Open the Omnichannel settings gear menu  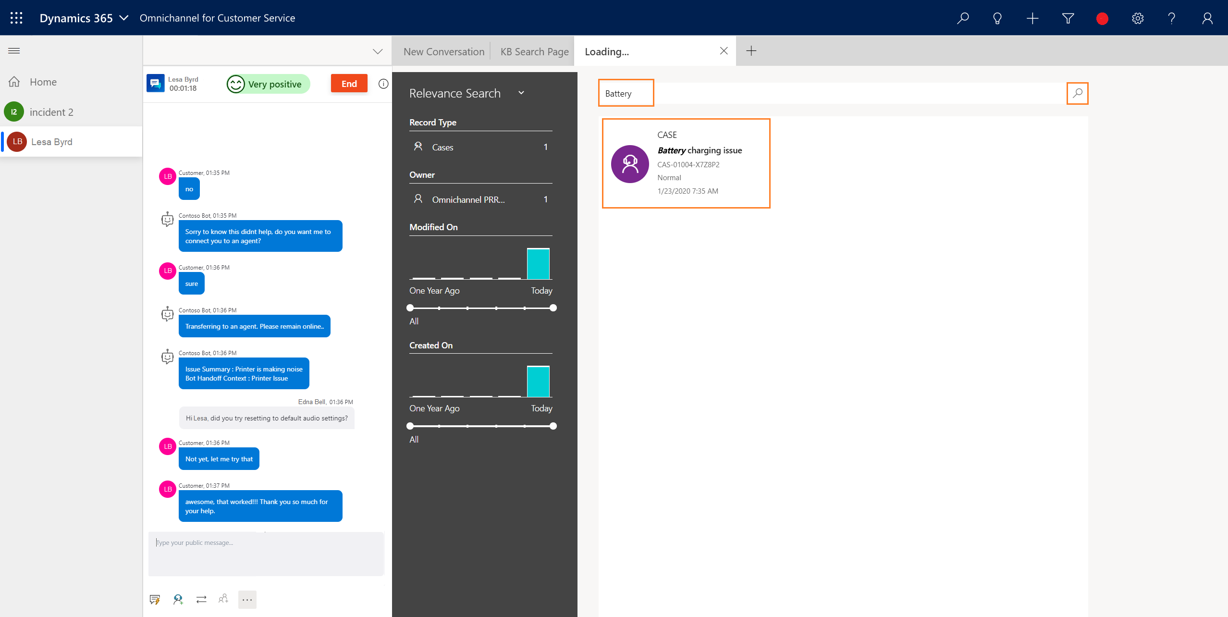[1138, 17]
